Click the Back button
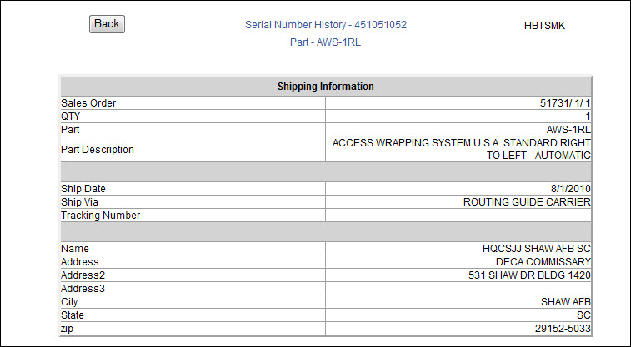The height and width of the screenshot is (347, 631). [107, 24]
